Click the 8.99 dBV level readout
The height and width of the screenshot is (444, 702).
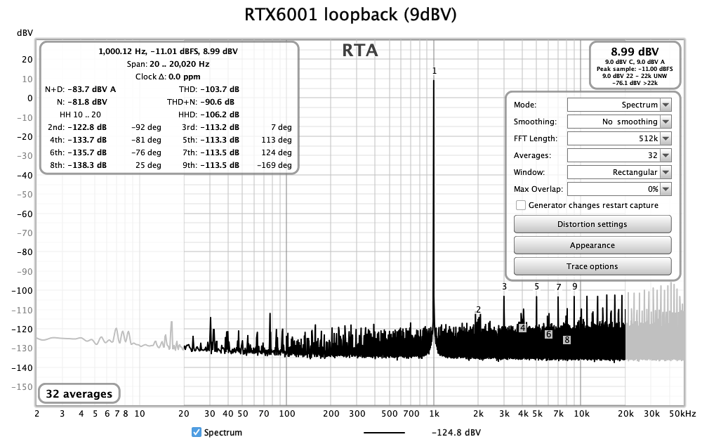[635, 51]
